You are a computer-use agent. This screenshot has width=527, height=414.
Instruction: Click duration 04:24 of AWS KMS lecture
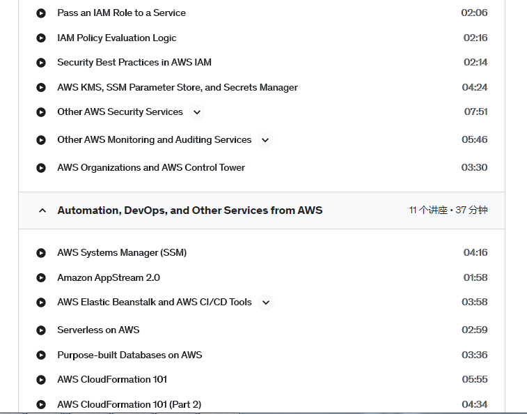[x=475, y=87]
